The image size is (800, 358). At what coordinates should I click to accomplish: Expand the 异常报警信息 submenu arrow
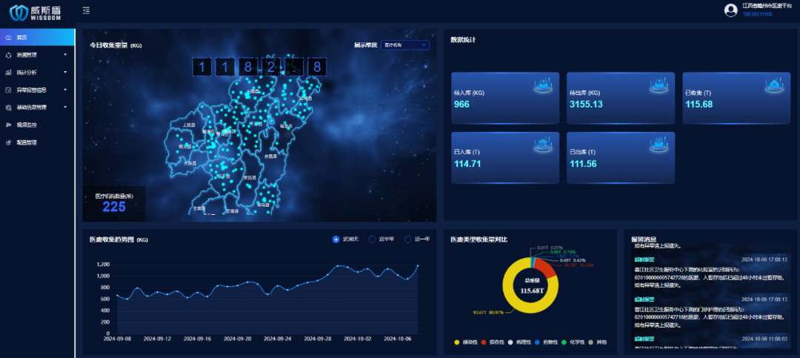coord(65,90)
